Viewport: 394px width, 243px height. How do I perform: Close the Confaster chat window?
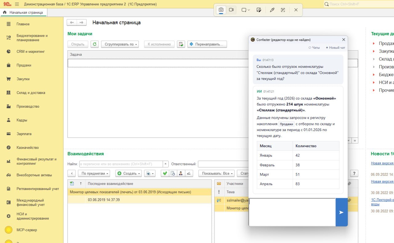tap(344, 39)
